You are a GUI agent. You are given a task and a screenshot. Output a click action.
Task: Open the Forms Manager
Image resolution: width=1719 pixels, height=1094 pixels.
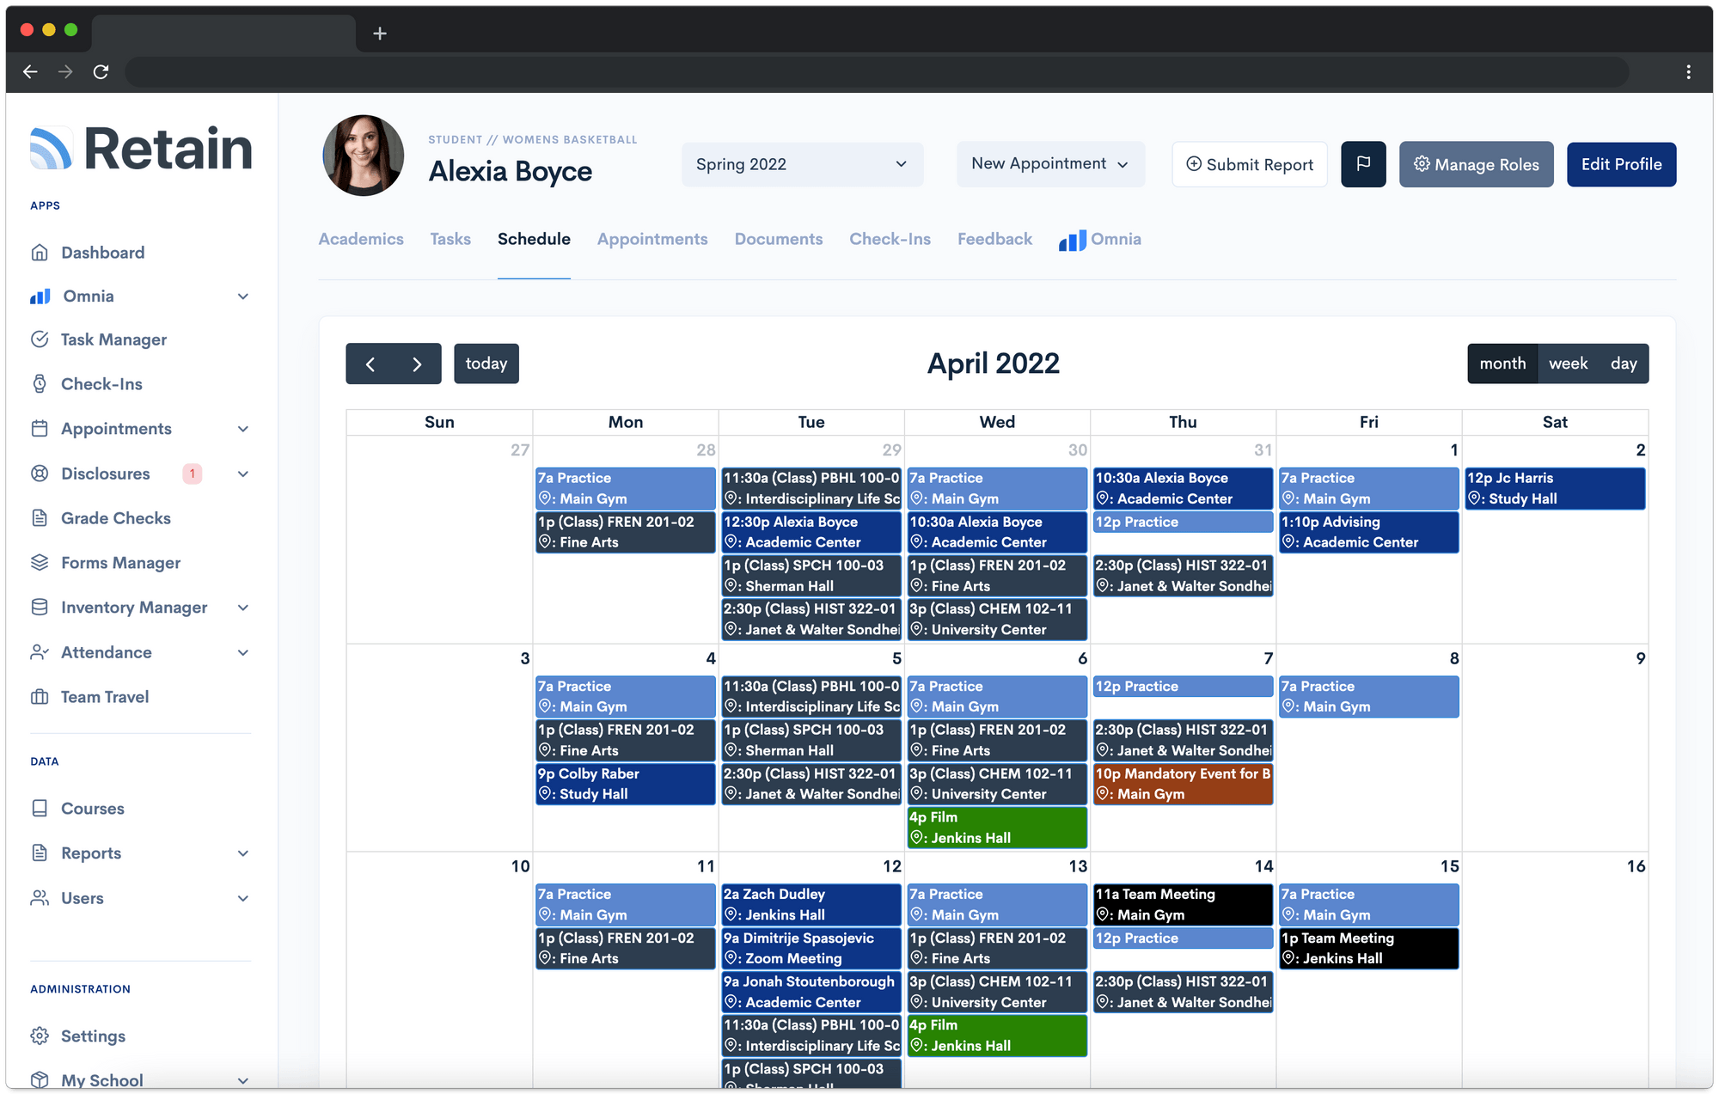pyautogui.click(x=121, y=562)
